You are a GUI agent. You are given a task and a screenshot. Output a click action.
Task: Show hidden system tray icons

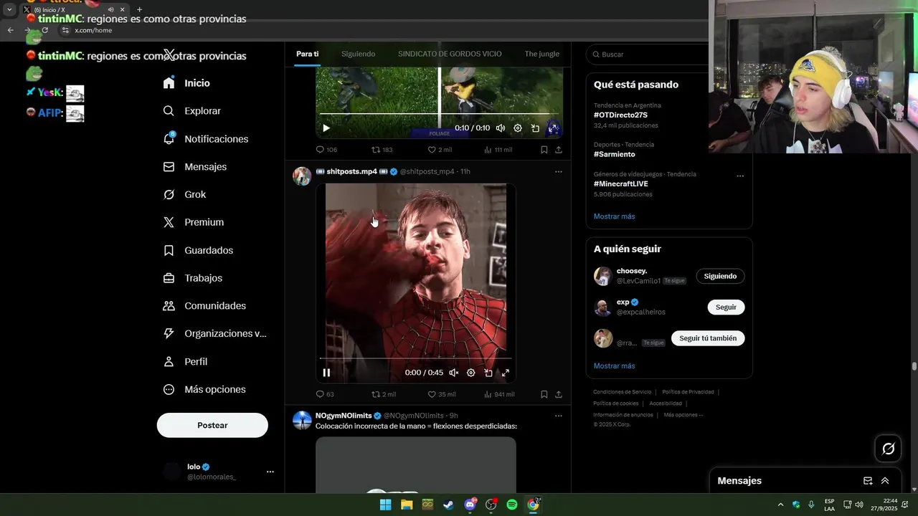(x=780, y=505)
